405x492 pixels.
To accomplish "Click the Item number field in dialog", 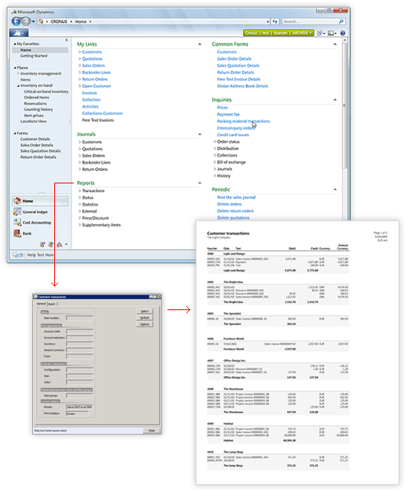I will (79, 318).
